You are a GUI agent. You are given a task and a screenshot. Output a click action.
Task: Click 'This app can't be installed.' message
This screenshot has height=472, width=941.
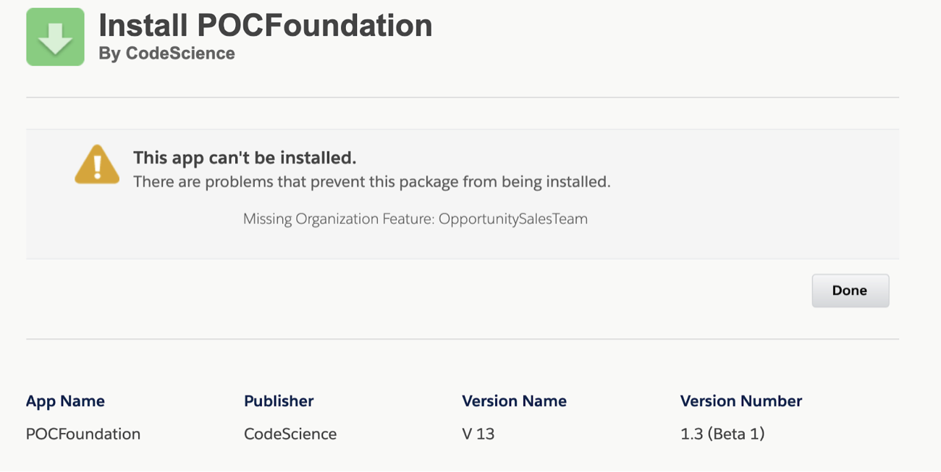tap(245, 158)
